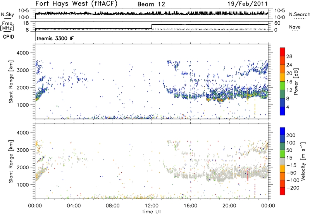
Task: Click the '12' label on the Power colorbar
Action: [289, 90]
